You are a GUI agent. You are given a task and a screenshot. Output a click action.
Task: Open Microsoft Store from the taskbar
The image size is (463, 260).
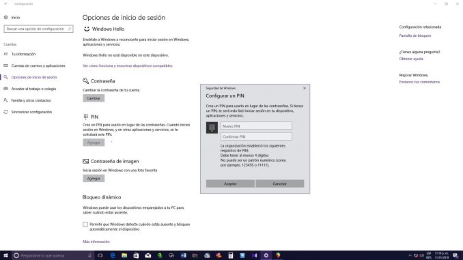(x=136, y=255)
